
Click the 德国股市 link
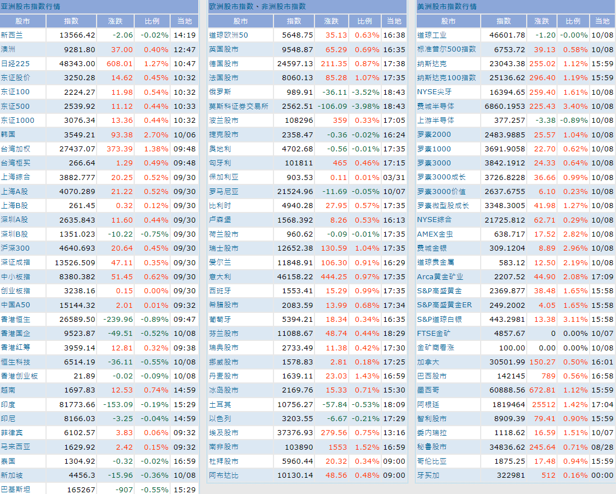click(223, 63)
